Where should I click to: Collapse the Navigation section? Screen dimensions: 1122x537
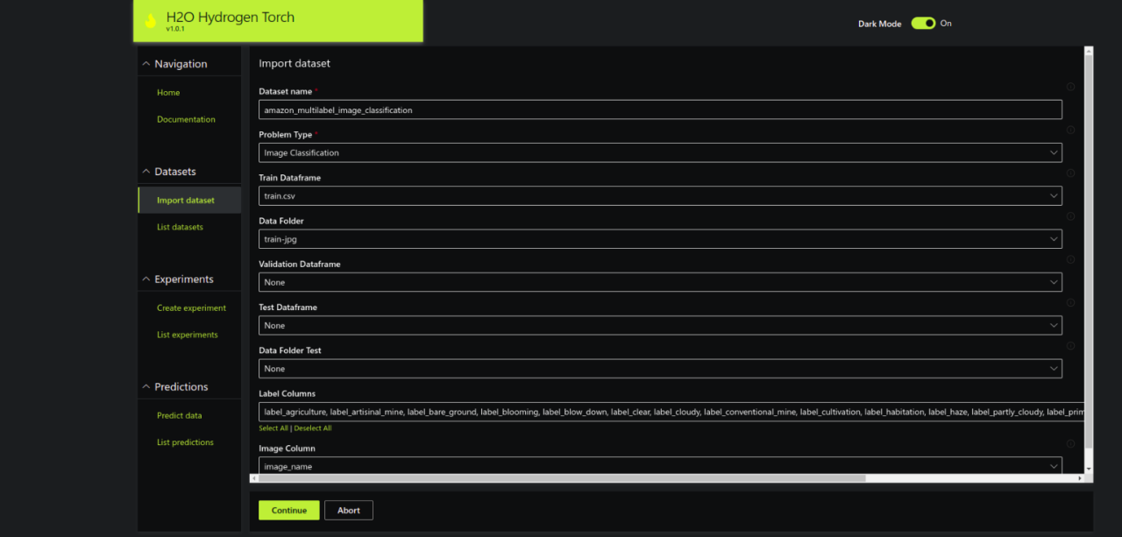[146, 64]
